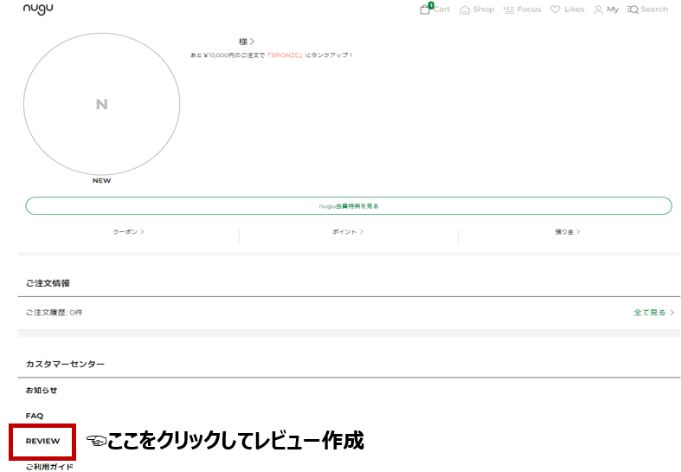
Task: Open the Focus icon in header
Action: 509,10
